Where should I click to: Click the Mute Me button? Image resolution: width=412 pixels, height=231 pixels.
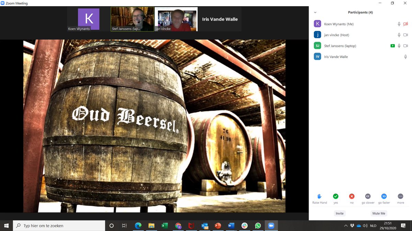point(379,213)
